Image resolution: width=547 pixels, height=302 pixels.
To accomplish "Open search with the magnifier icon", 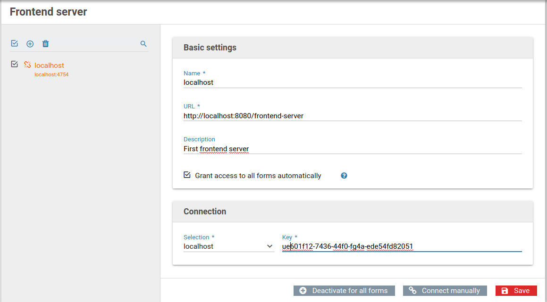I will tap(143, 44).
